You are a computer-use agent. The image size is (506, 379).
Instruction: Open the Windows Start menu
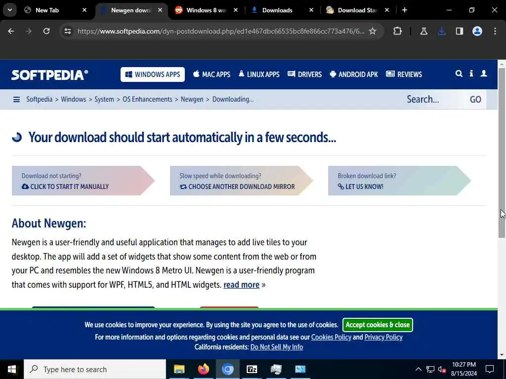click(x=12, y=369)
